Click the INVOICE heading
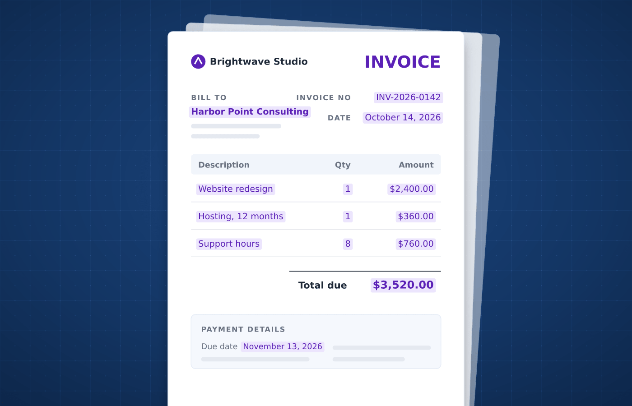This screenshot has width=632, height=406. point(403,62)
